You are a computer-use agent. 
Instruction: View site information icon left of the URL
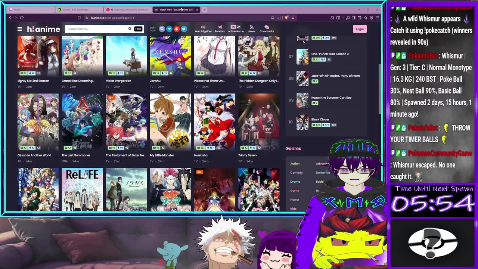click(87, 18)
